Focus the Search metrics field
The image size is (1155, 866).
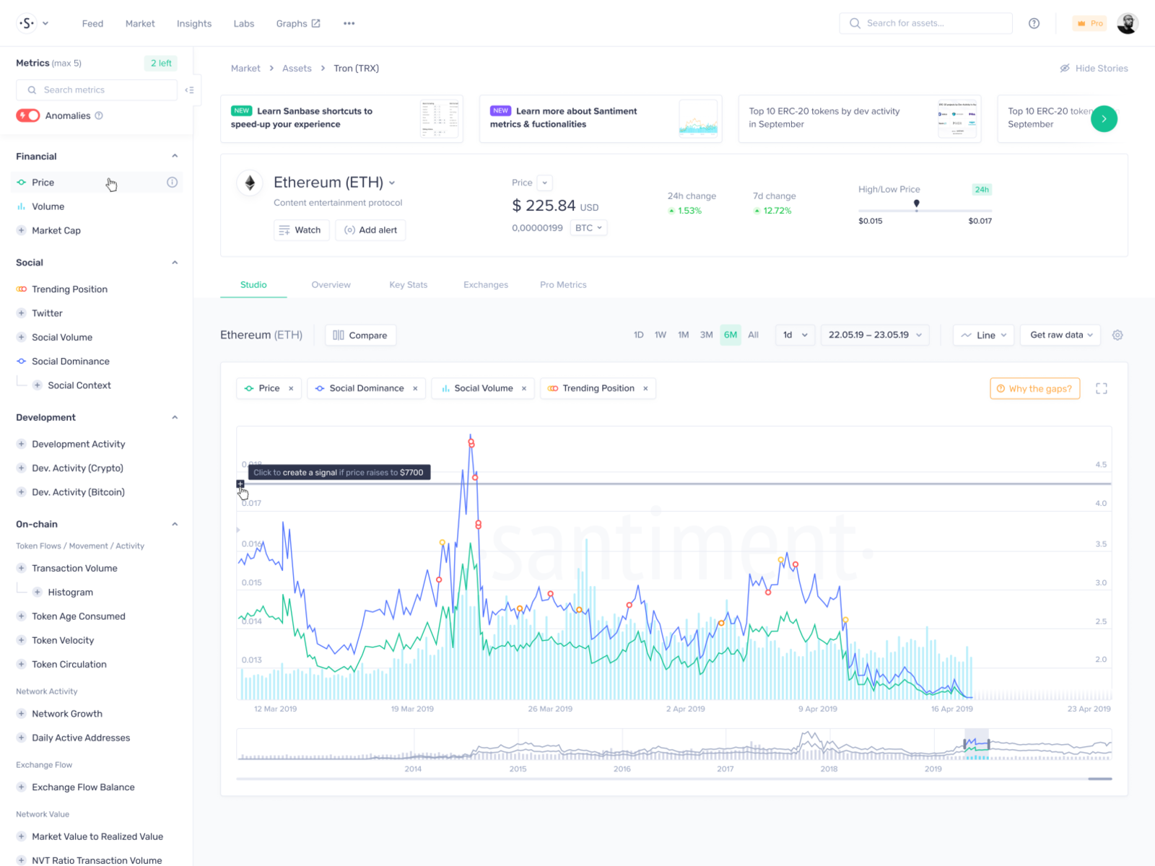[x=97, y=90]
